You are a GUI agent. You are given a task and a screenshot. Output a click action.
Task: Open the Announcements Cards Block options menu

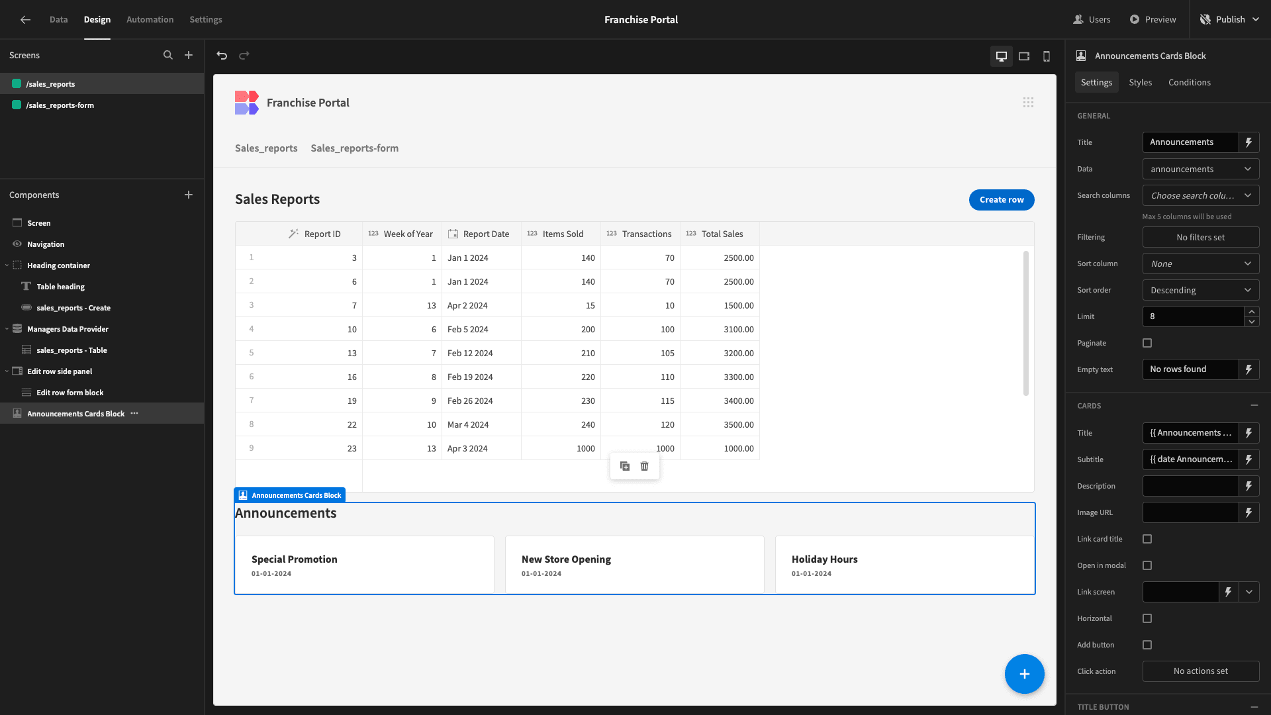tap(134, 413)
